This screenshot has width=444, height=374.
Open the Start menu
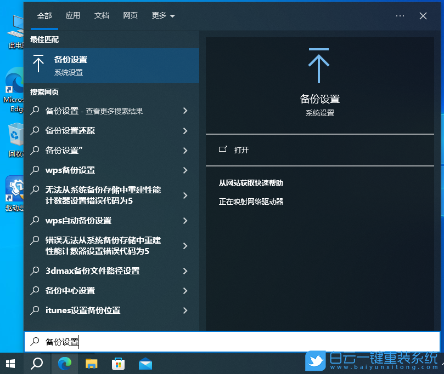(x=11, y=363)
